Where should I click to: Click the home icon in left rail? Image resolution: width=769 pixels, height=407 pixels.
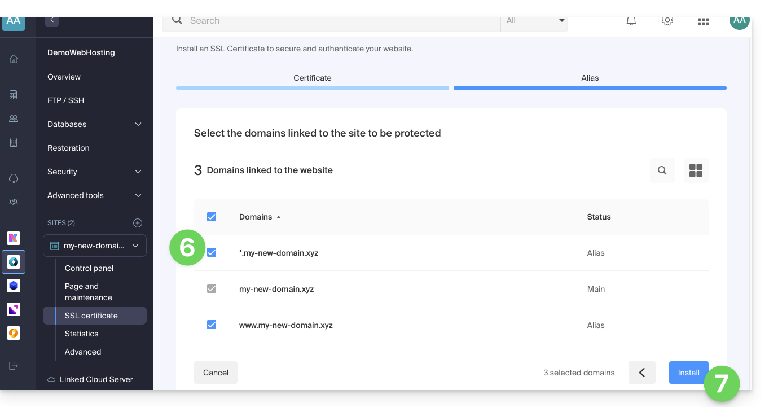point(14,59)
